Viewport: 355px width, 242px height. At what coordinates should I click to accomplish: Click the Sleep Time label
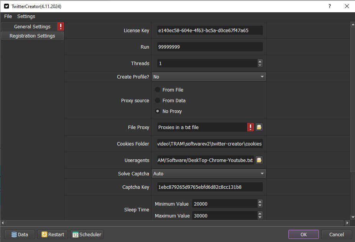pyautogui.click(x=136, y=210)
